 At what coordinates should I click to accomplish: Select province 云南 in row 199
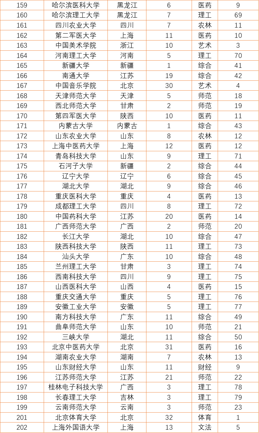coord(127,407)
